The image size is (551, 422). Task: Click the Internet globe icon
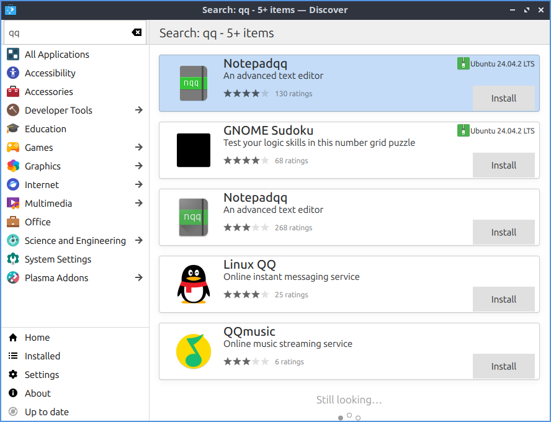coord(13,185)
